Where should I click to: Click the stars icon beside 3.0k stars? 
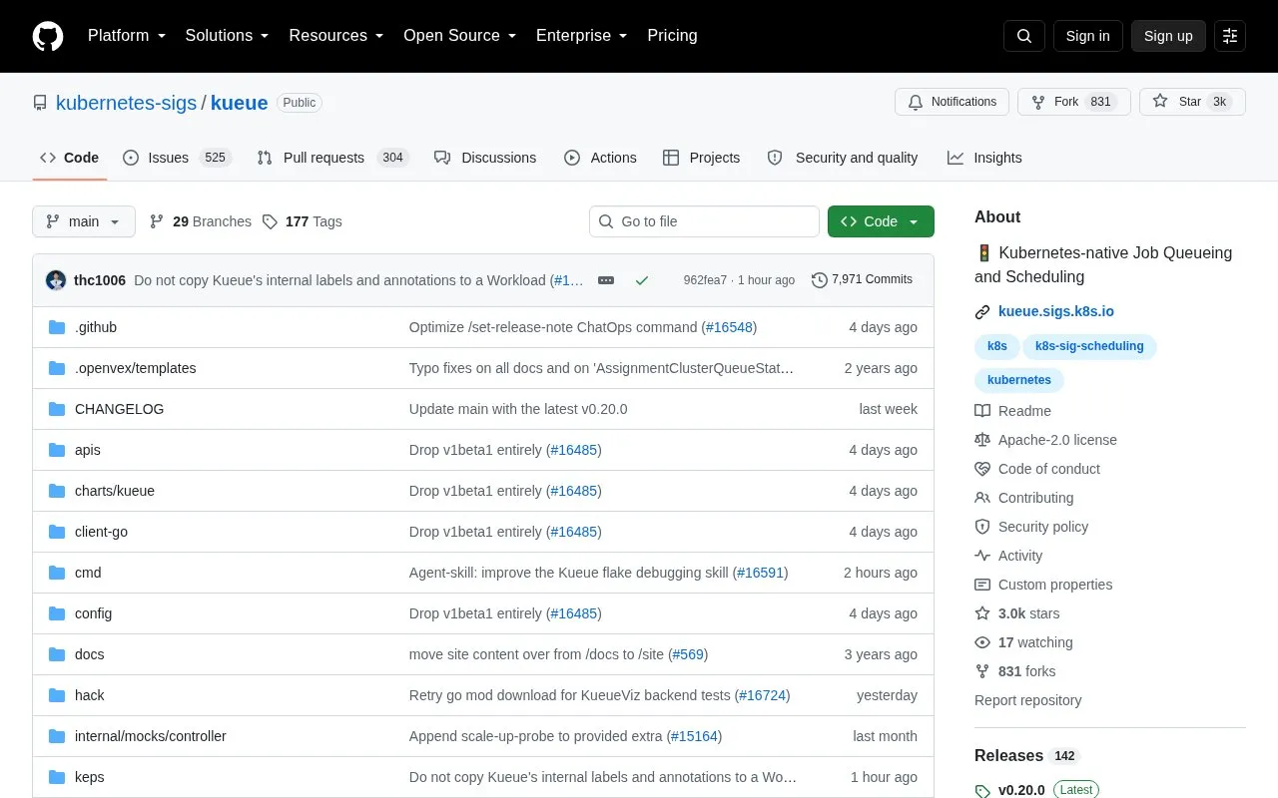point(982,613)
